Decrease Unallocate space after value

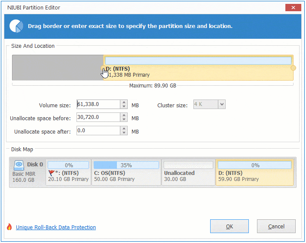(x=124, y=133)
